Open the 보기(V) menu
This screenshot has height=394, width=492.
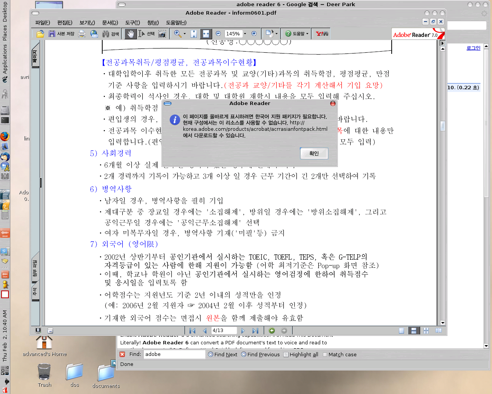point(87,23)
